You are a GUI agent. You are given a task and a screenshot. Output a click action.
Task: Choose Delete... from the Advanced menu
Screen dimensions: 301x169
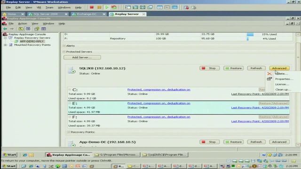tap(281, 74)
